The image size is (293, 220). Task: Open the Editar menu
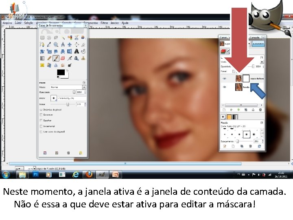pos(18,23)
